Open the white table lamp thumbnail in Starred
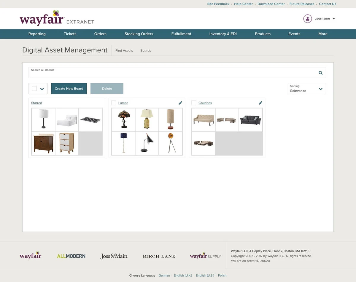The width and height of the screenshot is (356, 282). pyautogui.click(x=43, y=120)
